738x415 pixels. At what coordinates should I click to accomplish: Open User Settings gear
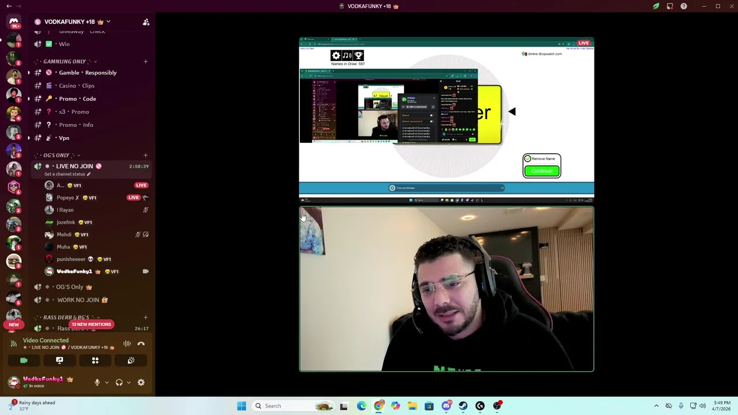pyautogui.click(x=141, y=382)
